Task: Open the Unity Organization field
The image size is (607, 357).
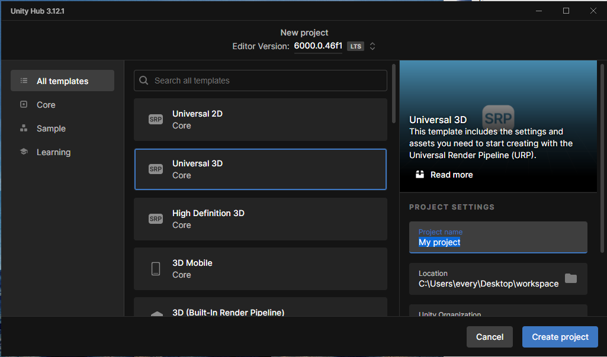Action: pos(498,311)
